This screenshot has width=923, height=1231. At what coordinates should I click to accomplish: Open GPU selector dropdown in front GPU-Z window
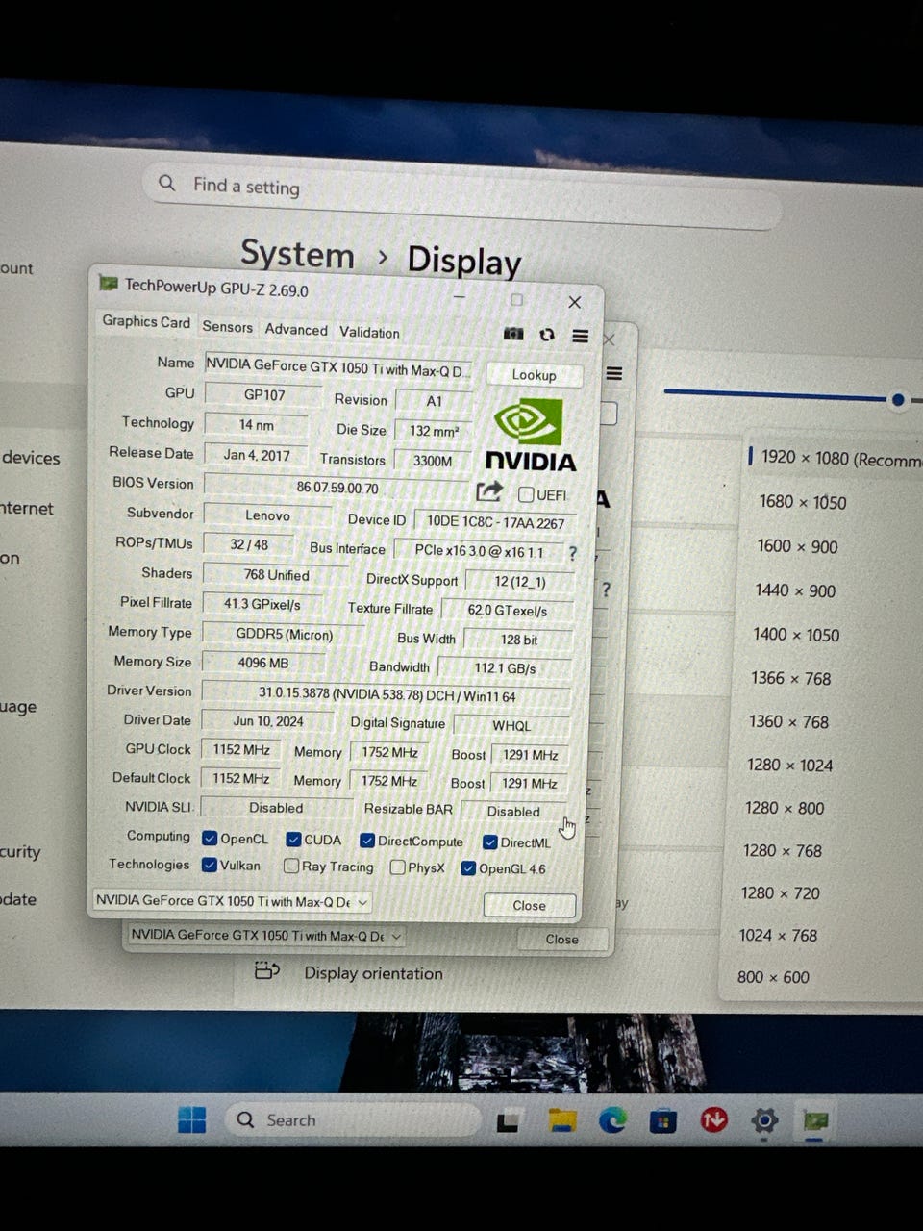231,901
